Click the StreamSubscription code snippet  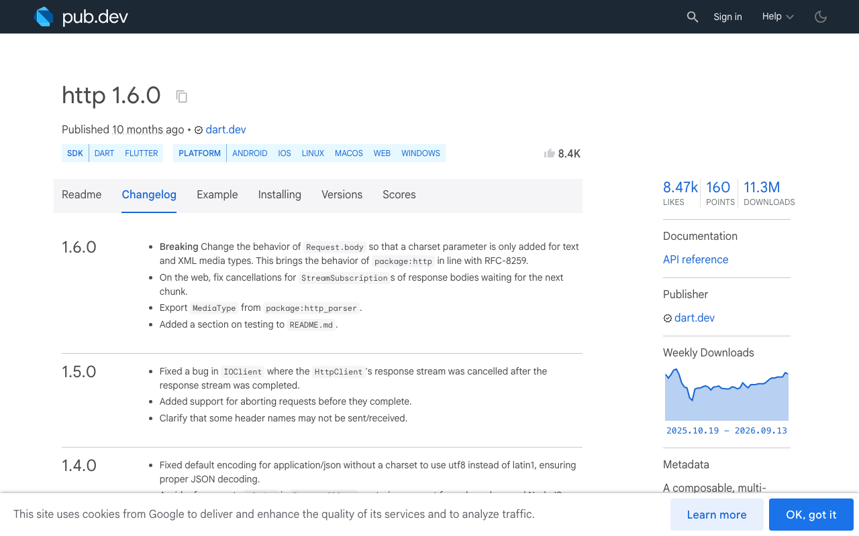(x=344, y=278)
